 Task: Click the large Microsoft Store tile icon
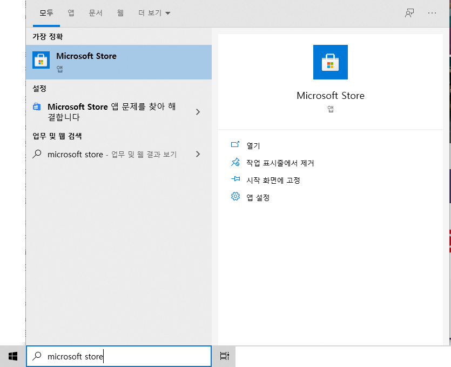(330, 62)
